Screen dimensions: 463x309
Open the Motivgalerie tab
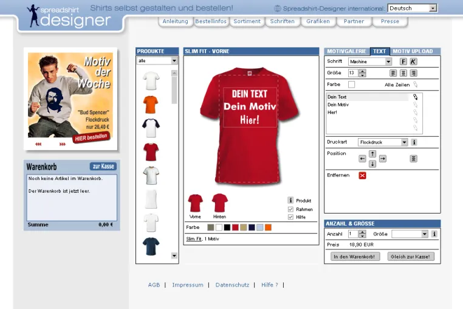(347, 51)
